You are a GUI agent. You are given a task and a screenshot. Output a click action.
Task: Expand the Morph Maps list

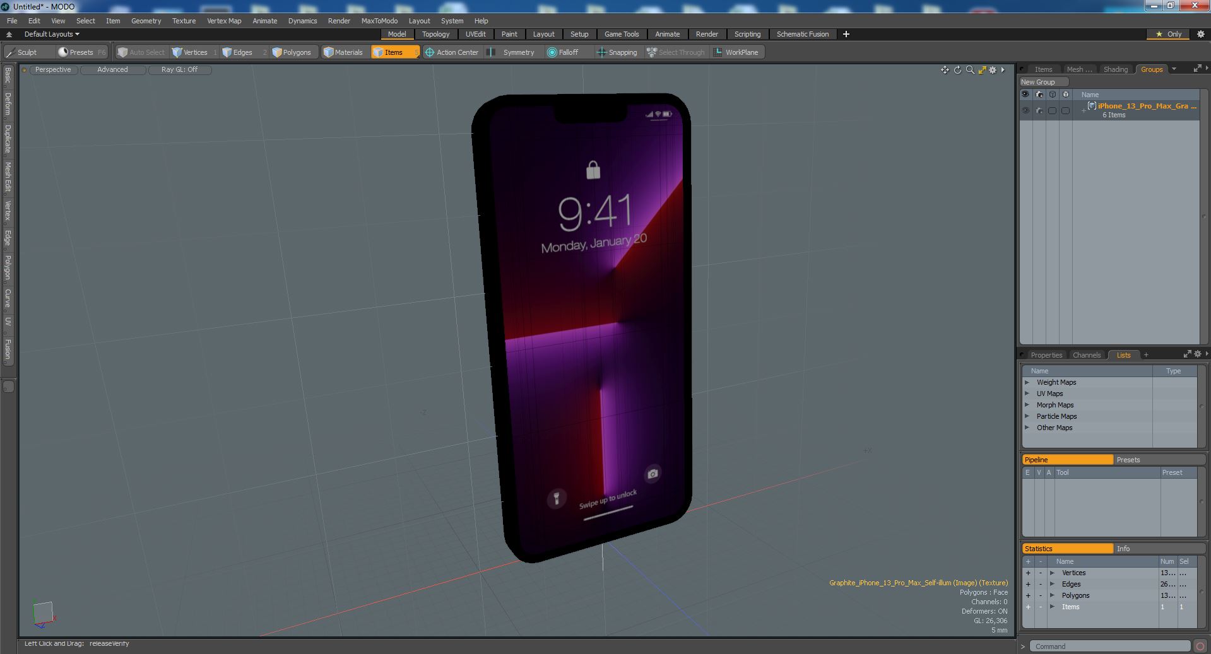[1027, 405]
